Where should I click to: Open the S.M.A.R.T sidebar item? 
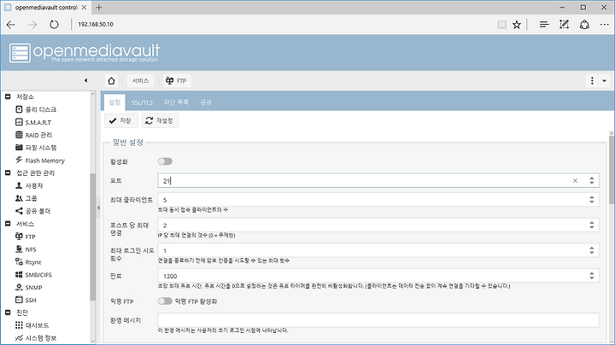coord(33,122)
